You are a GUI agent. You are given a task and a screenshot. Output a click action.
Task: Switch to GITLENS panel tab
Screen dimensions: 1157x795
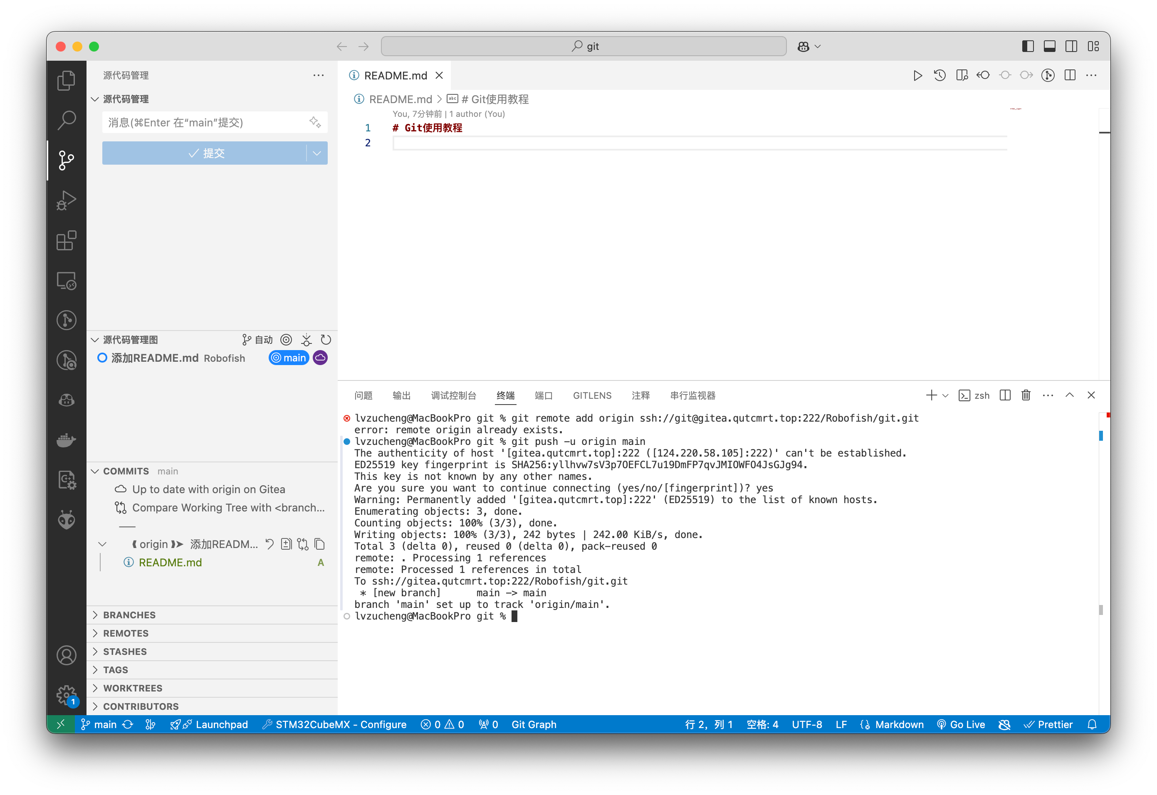point(592,395)
